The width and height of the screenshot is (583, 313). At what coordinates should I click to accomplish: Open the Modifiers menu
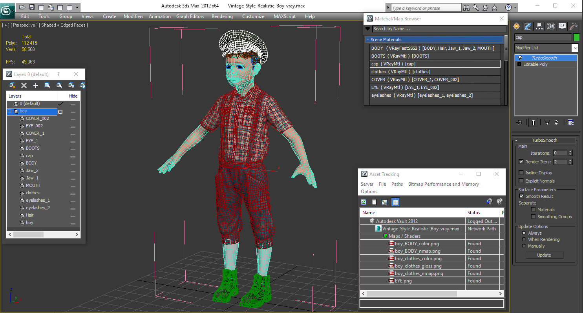pyautogui.click(x=133, y=16)
